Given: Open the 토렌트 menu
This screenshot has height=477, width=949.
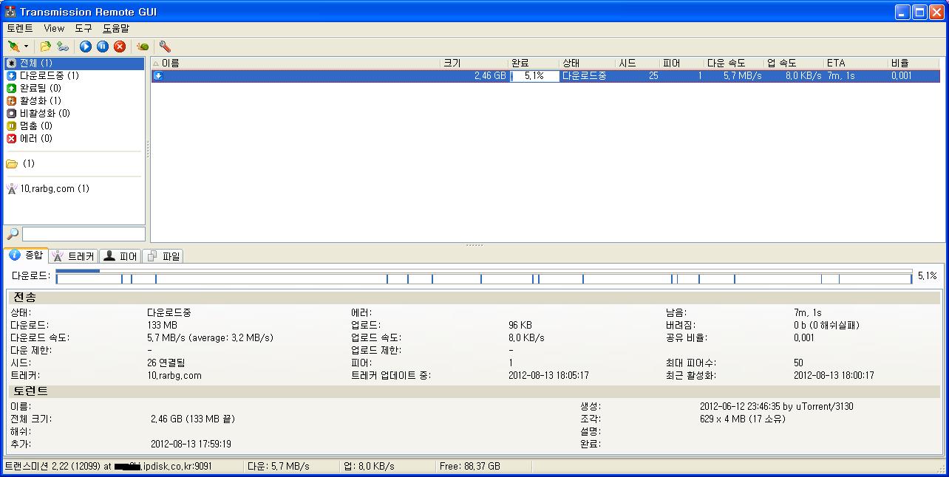Looking at the screenshot, I should pyautogui.click(x=20, y=28).
